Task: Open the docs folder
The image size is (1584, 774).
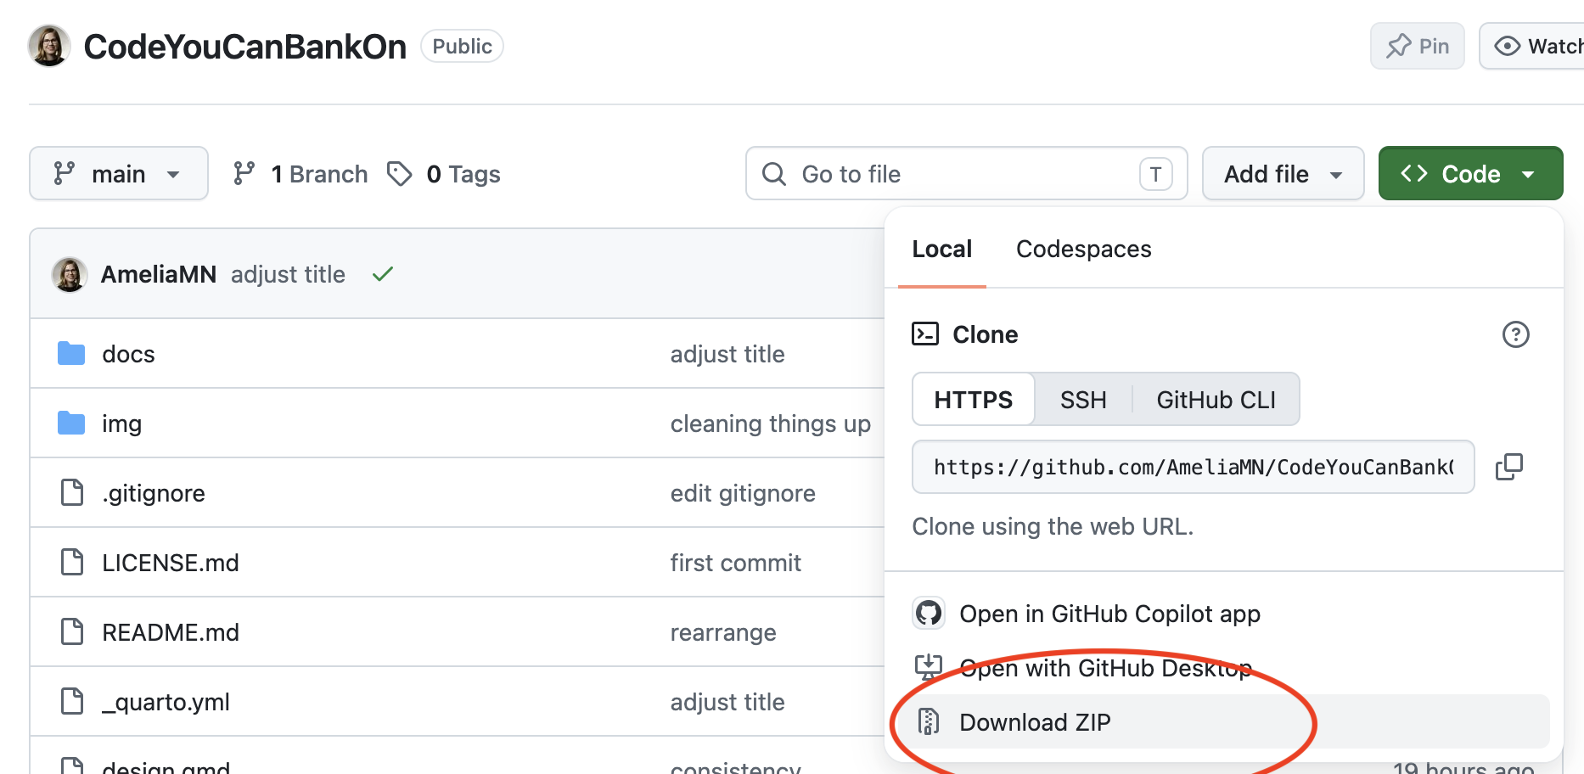Action: click(x=128, y=354)
